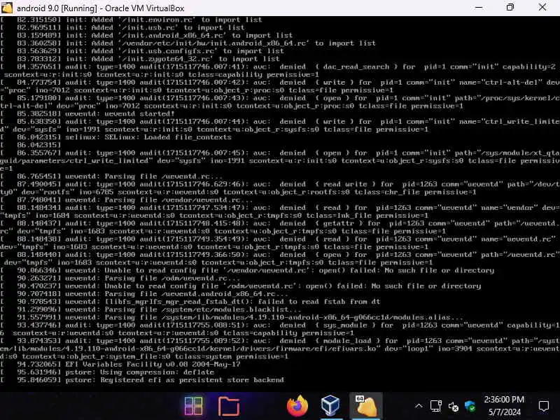Screen dimensions: 560x420
Task: Open the Windows Security tray icon
Action: click(x=470, y=406)
